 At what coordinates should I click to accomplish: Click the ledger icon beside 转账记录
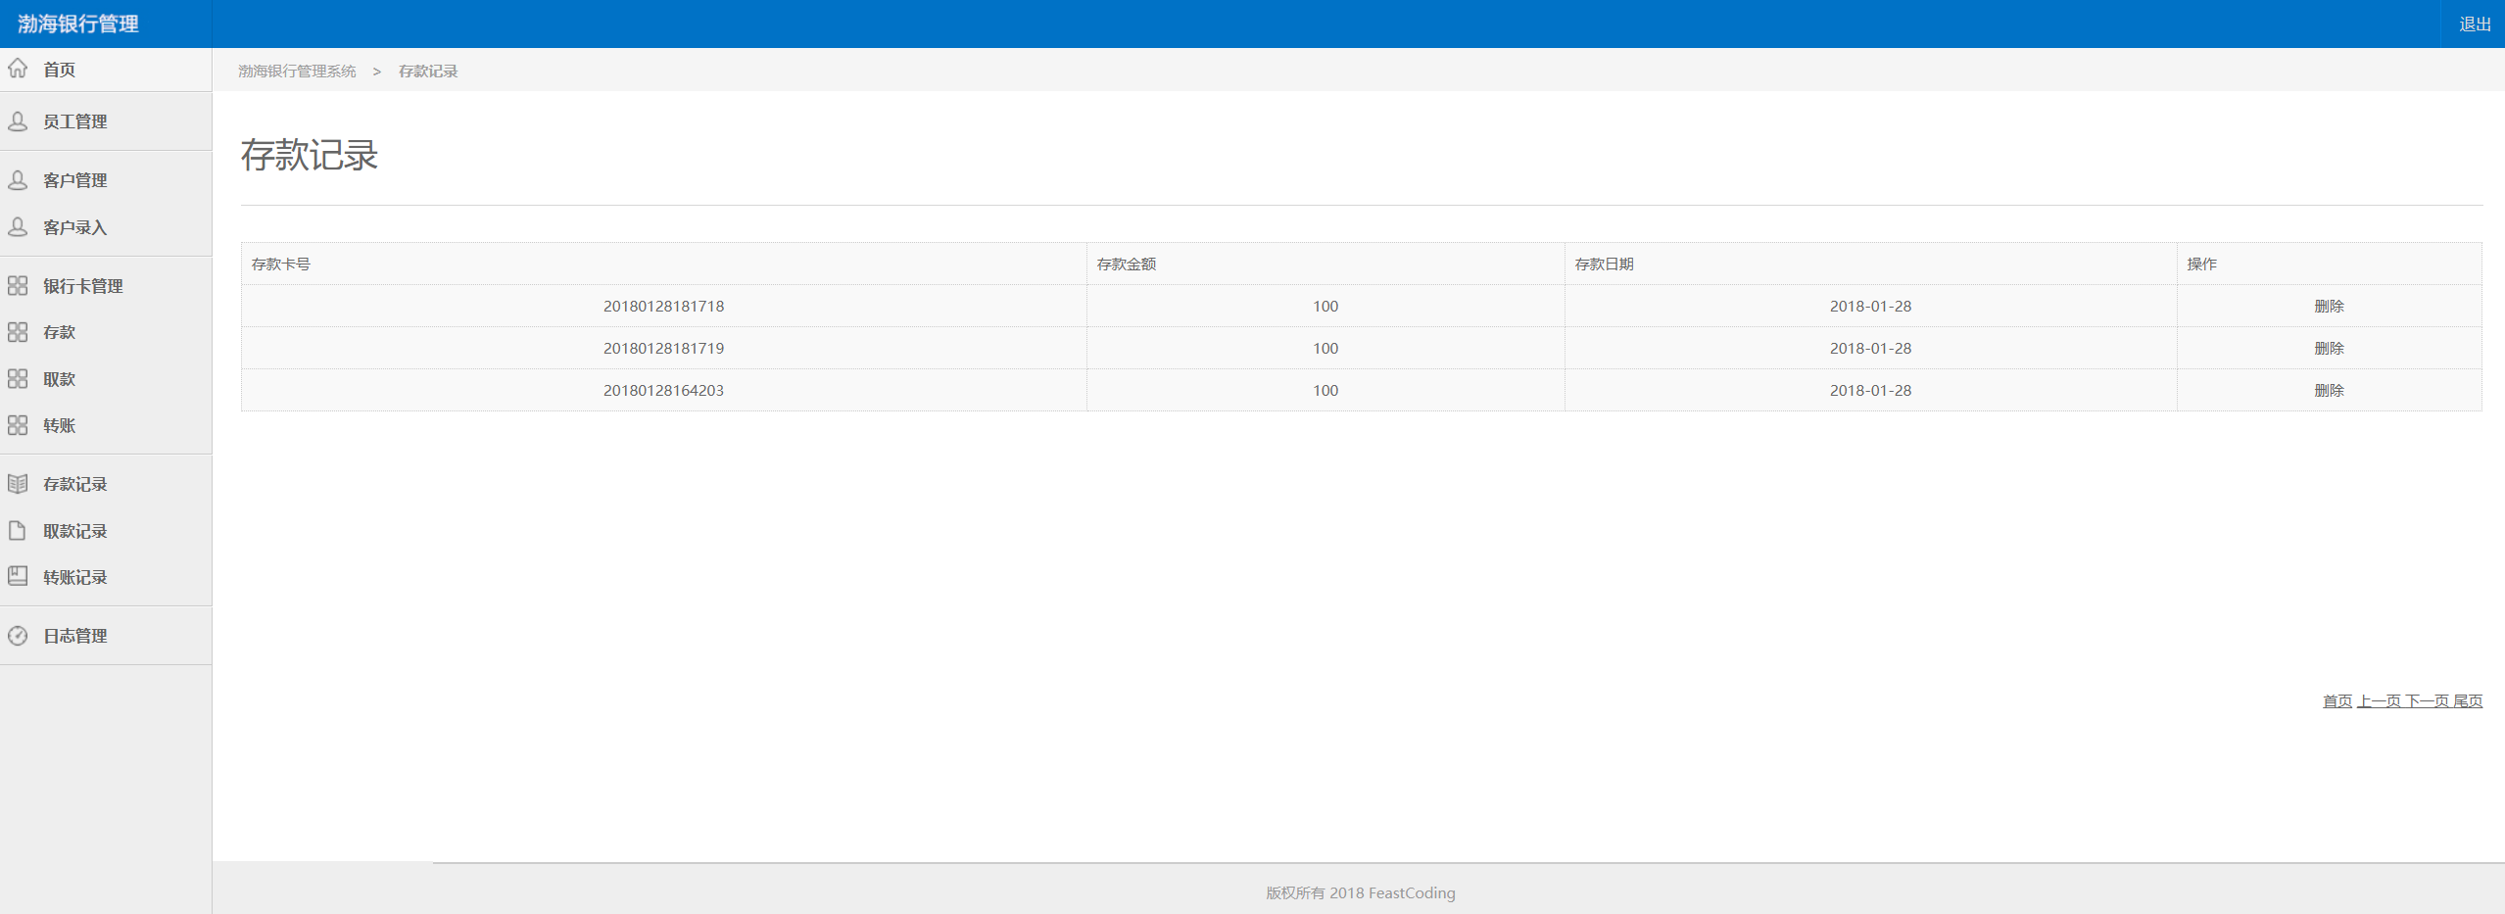(18, 577)
